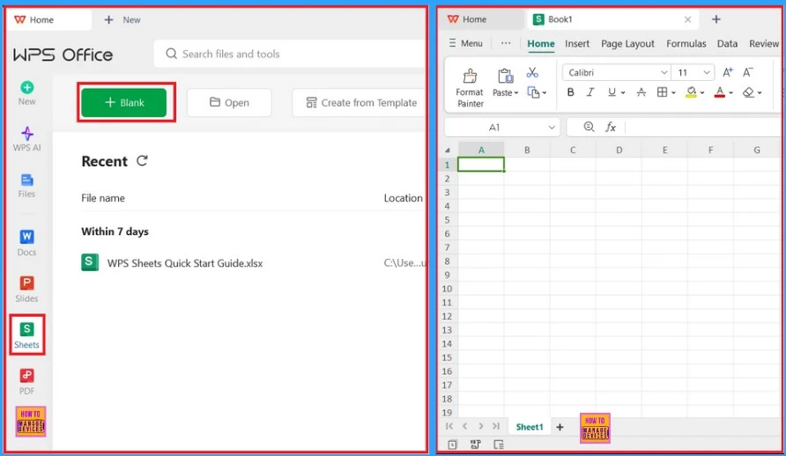
Task: Click the fx insert function icon
Action: 611,127
